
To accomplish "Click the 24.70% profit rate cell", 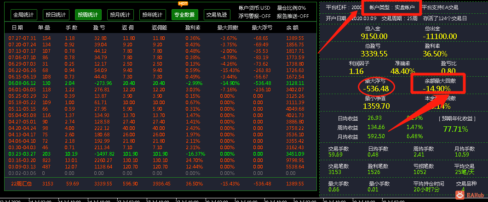I will [x=194, y=160].
